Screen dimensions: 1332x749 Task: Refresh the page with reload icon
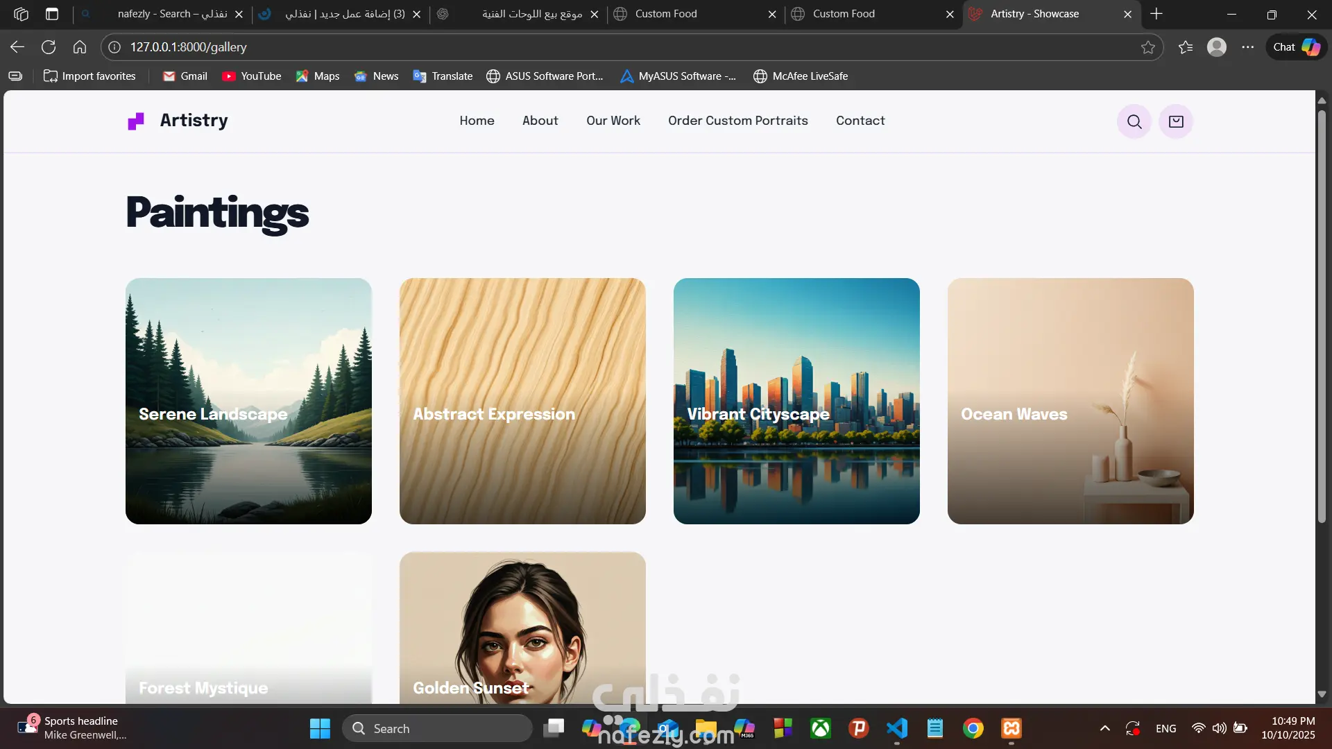click(49, 47)
